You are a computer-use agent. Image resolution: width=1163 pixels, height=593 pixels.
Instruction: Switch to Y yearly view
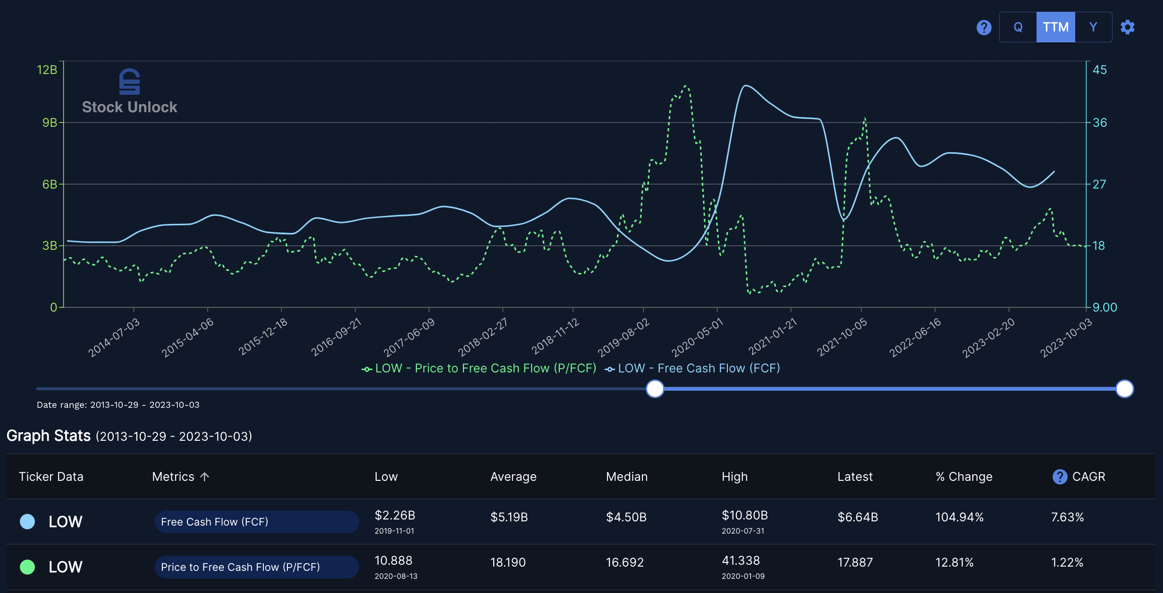pyautogui.click(x=1093, y=27)
